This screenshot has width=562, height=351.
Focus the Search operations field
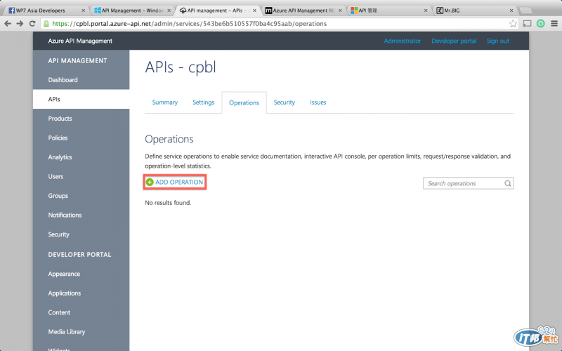coord(468,183)
